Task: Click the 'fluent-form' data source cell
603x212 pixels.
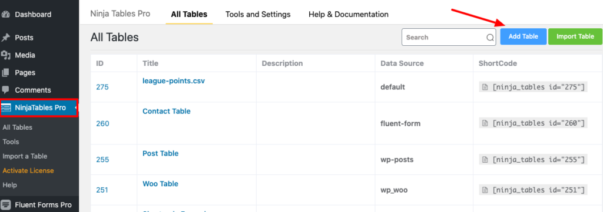Action: tap(400, 123)
